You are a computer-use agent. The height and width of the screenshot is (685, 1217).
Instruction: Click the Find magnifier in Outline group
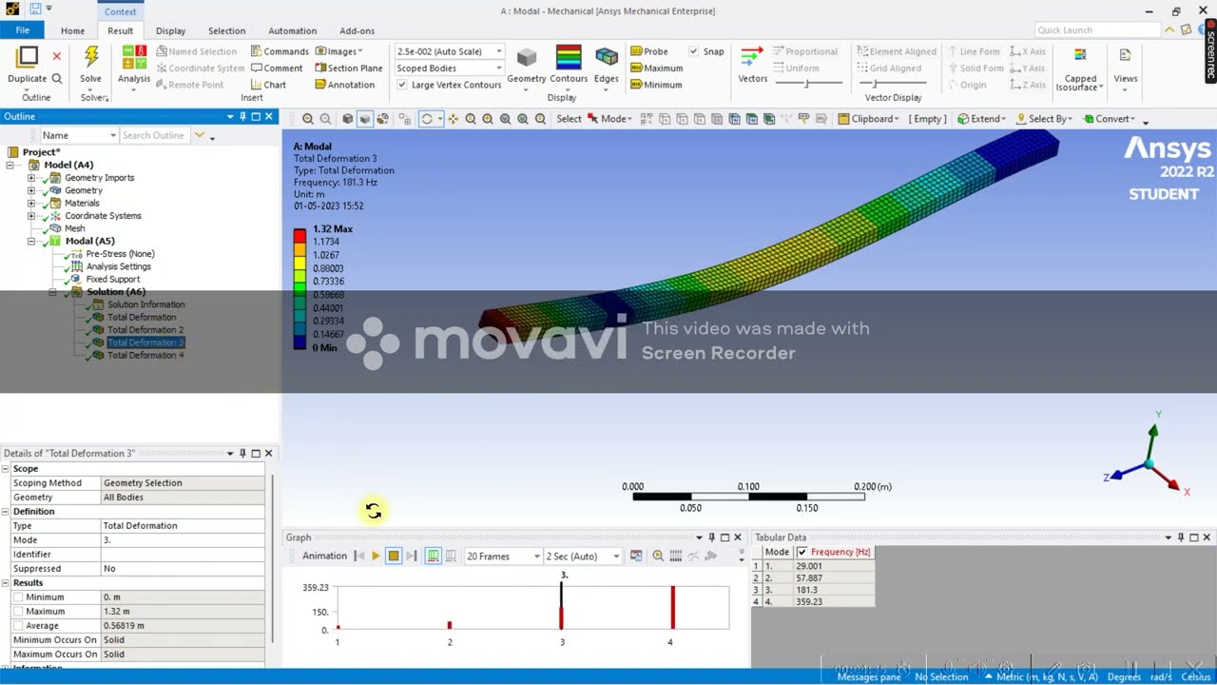pyautogui.click(x=57, y=79)
